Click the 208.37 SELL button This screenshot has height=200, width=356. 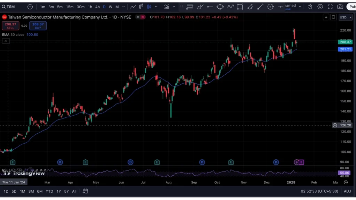coord(10,26)
